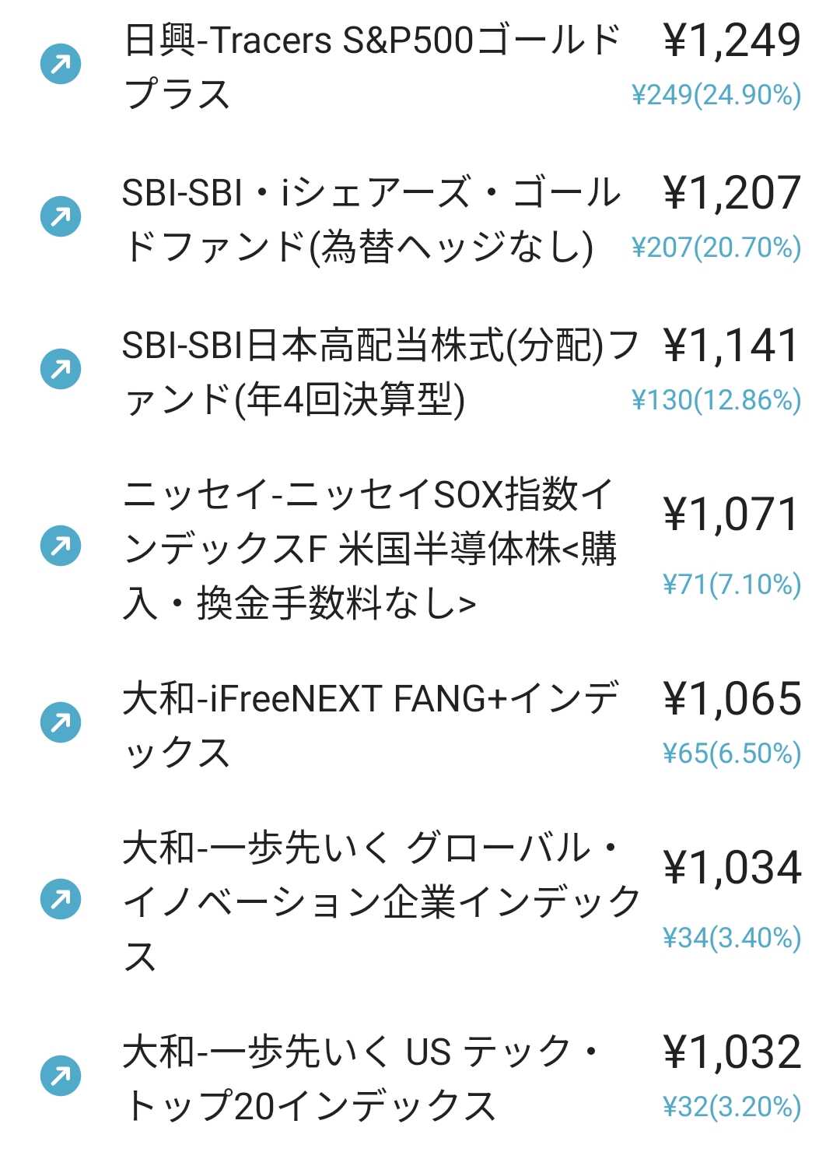Screen dimensions: 840x1152
Task: Click the arrow icon next to SBI日本高配当株式ファンド
Action: 61,370
